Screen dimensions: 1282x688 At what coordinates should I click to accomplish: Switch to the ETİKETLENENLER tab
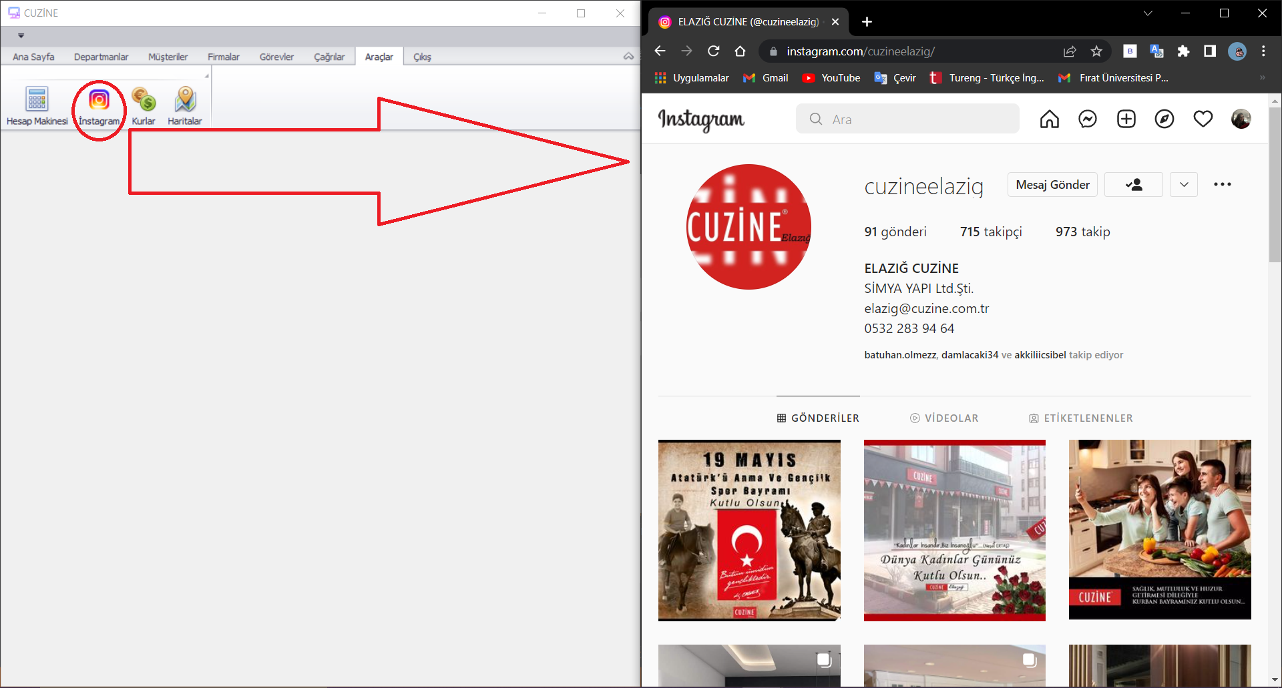pyautogui.click(x=1082, y=418)
